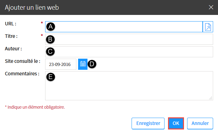Click inside the Titre input field

click(x=129, y=39)
